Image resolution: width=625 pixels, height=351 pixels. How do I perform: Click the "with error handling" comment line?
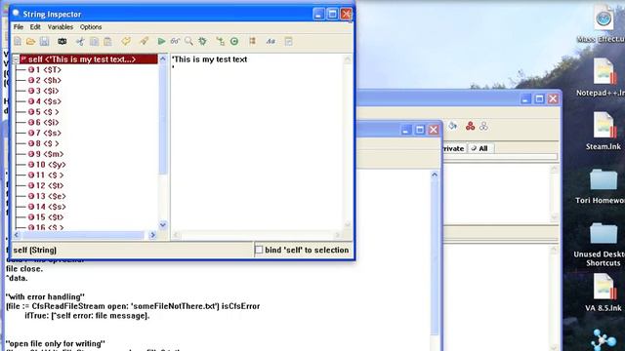pos(45,296)
